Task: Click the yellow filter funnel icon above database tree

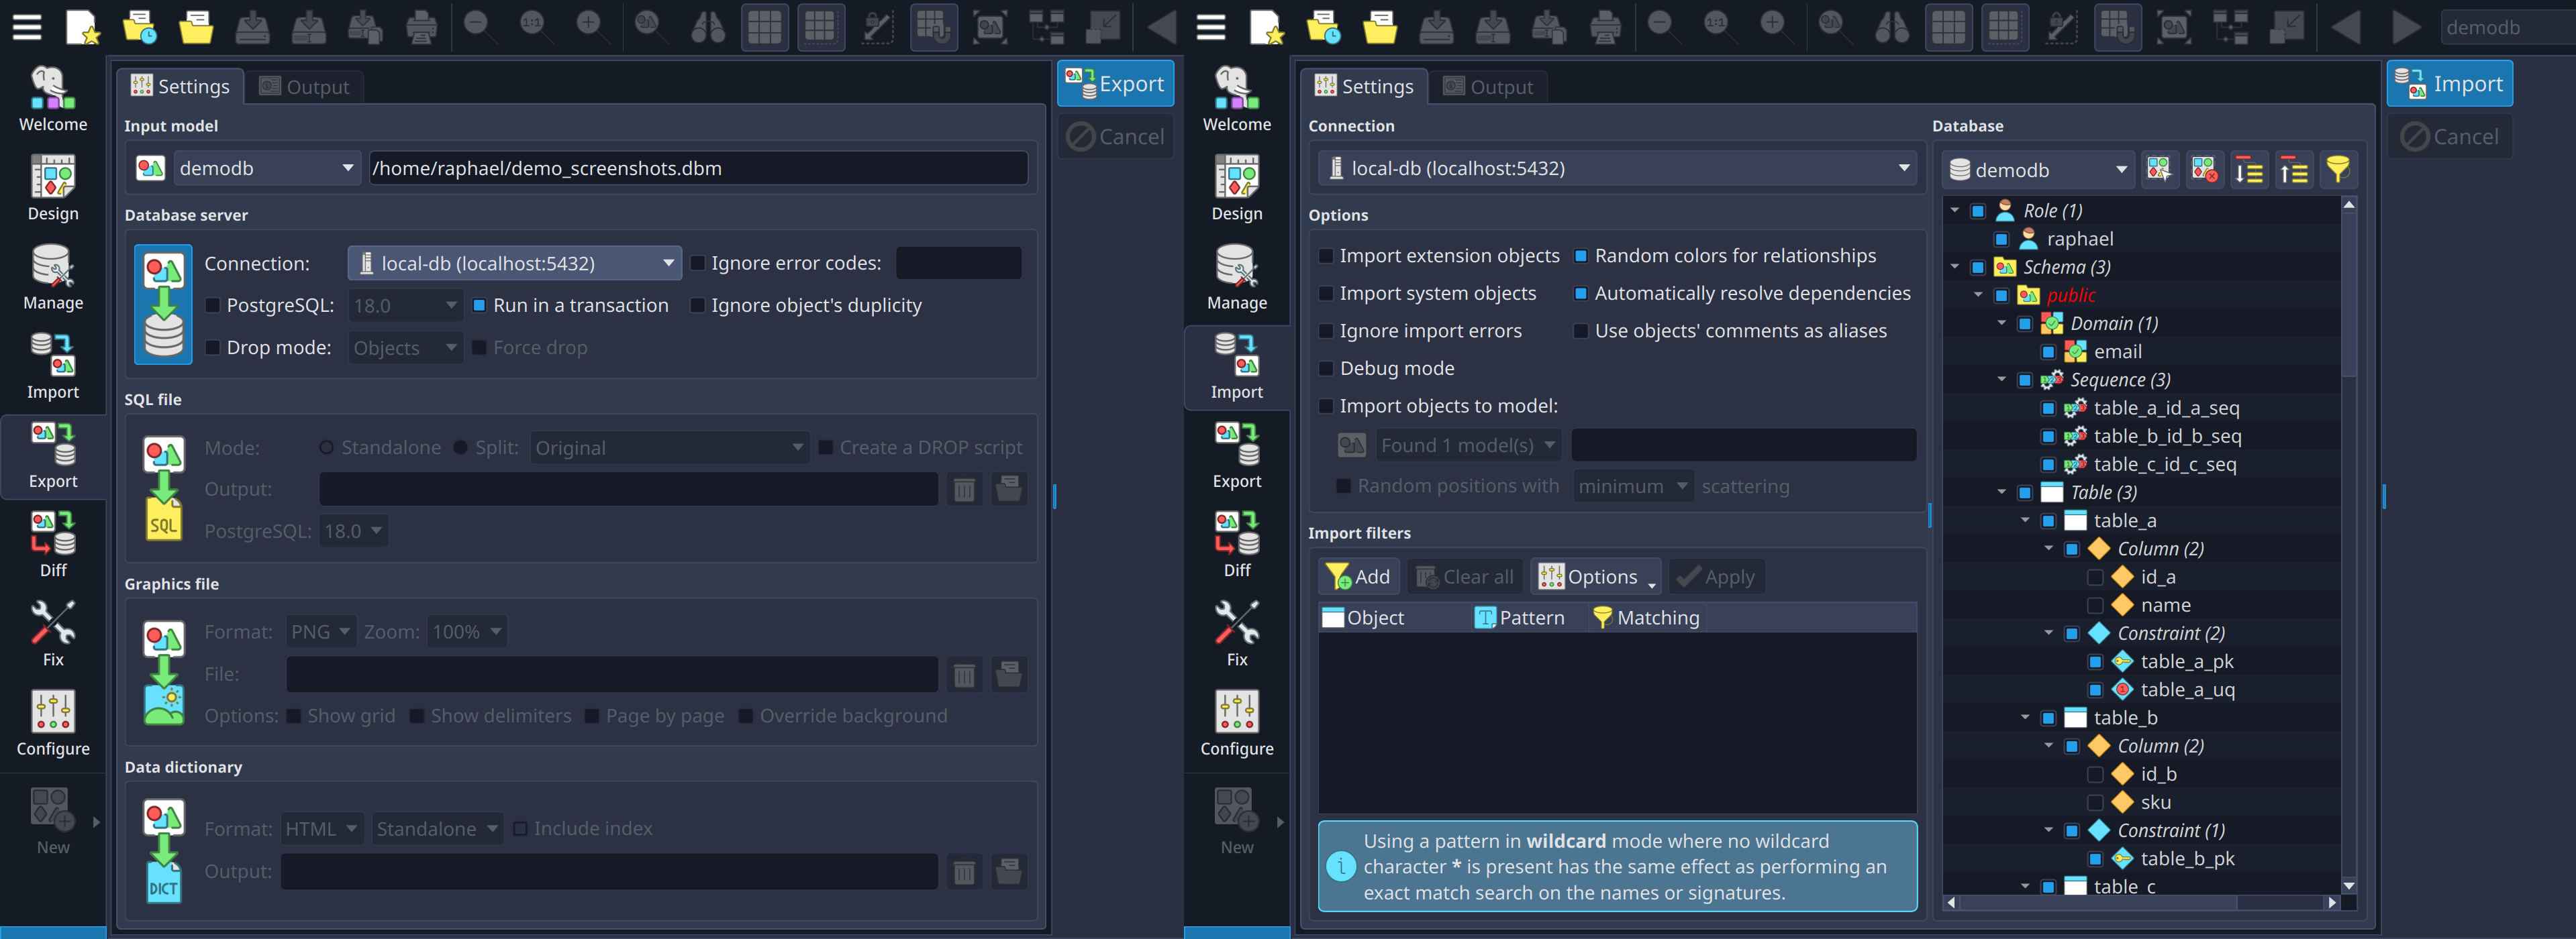Action: tap(2338, 169)
